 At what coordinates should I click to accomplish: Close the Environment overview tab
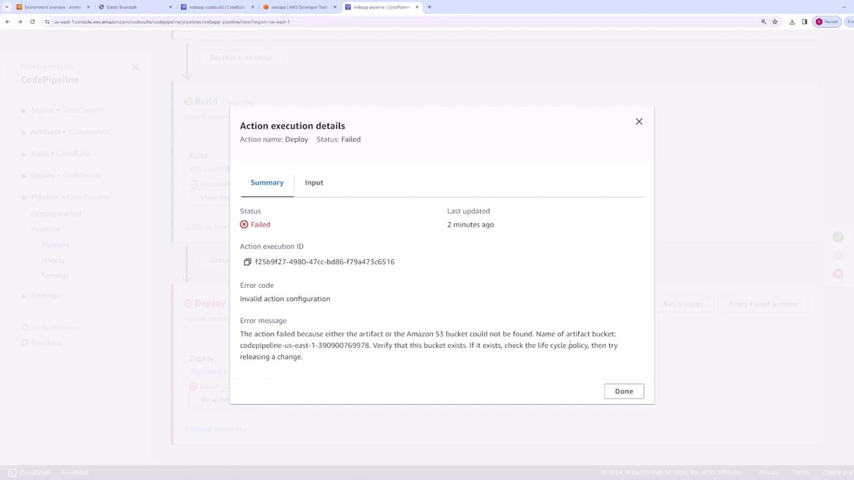(88, 7)
